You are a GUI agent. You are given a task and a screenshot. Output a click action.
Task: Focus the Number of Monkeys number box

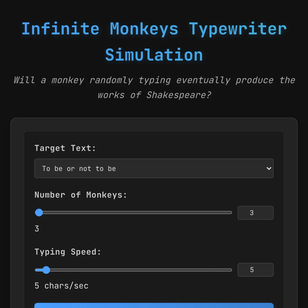click(x=255, y=213)
